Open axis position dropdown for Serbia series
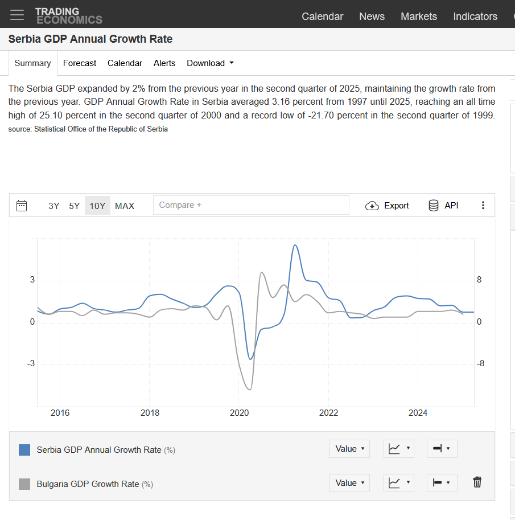 pos(442,449)
